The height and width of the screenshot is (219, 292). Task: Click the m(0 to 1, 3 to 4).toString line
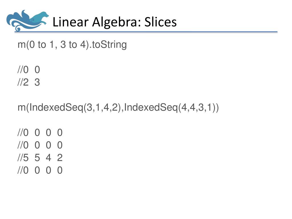tap(72, 45)
